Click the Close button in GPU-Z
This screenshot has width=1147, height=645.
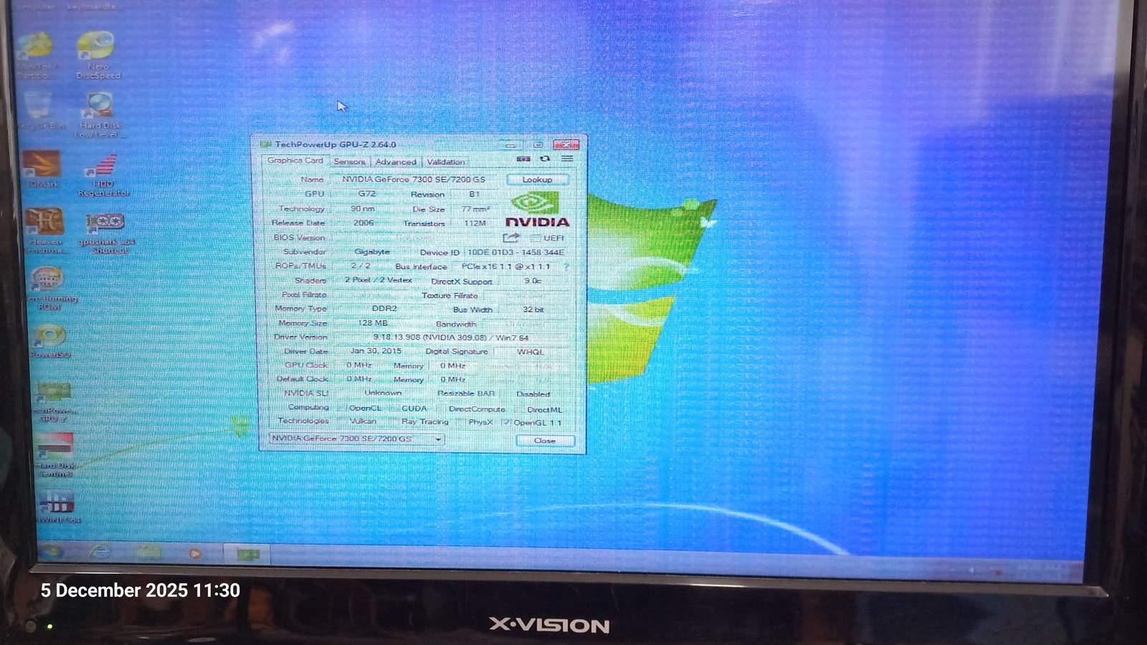tap(545, 441)
